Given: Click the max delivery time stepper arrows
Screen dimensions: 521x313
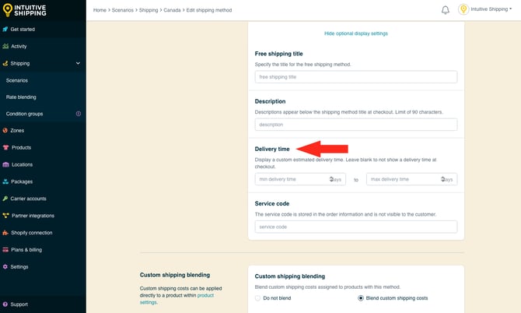Looking at the screenshot, I should (x=443, y=179).
